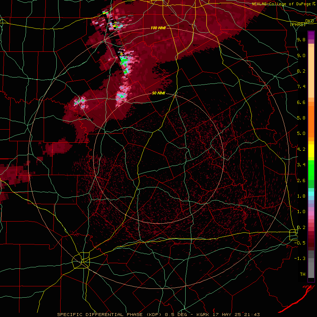The image size is (317, 317).
Task: Click the 9.8 legend value
Action: tap(301, 39)
